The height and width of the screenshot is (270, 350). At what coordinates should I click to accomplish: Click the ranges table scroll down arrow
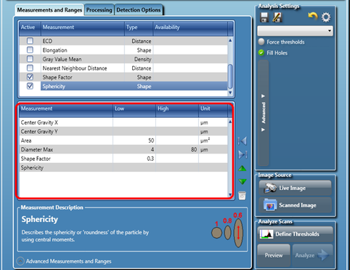230,195
